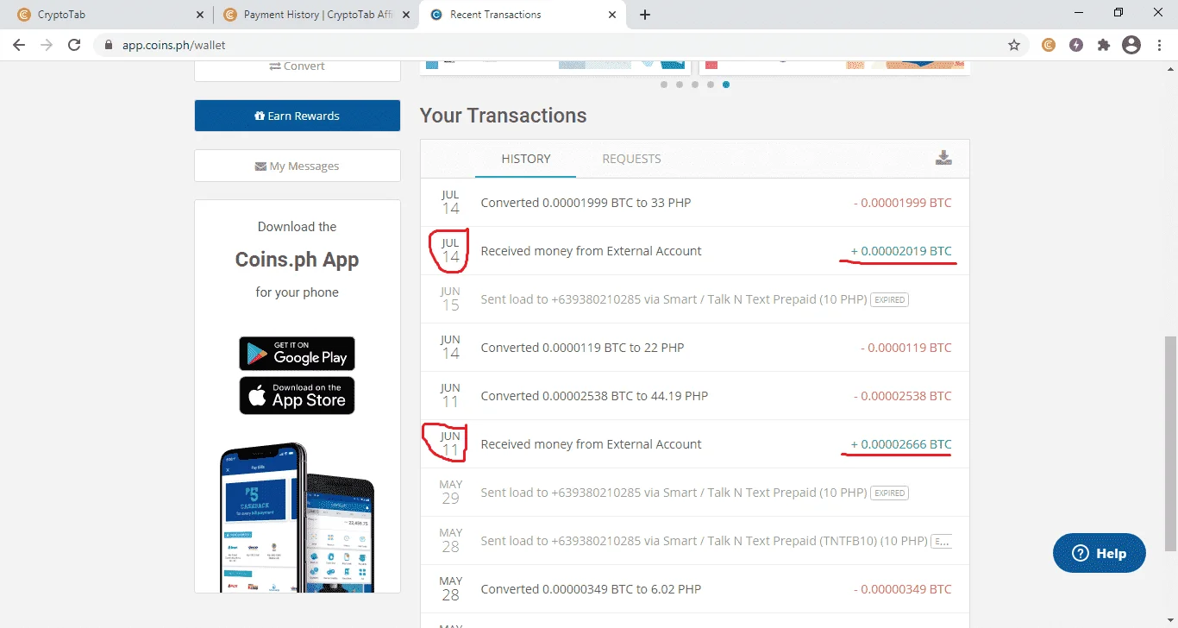Click the browser forward arrow
This screenshot has height=628, width=1178.
click(x=47, y=45)
